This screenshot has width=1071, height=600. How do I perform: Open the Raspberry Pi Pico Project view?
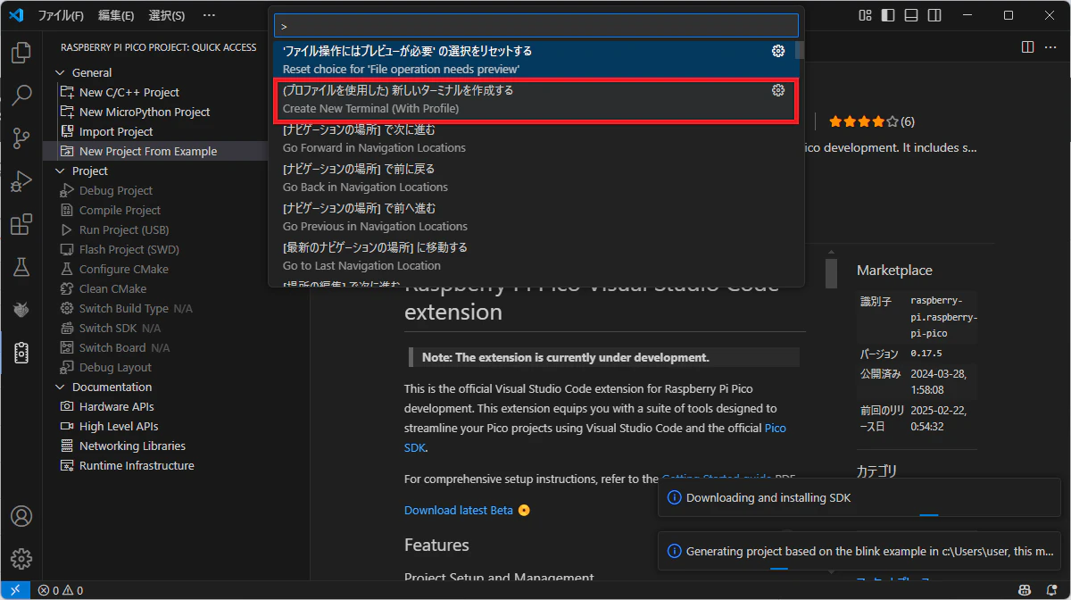click(21, 353)
